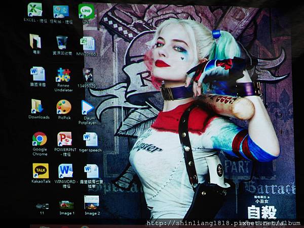Select the 13495029_ image file
Screen dimensions: 304x228
pos(88,75)
